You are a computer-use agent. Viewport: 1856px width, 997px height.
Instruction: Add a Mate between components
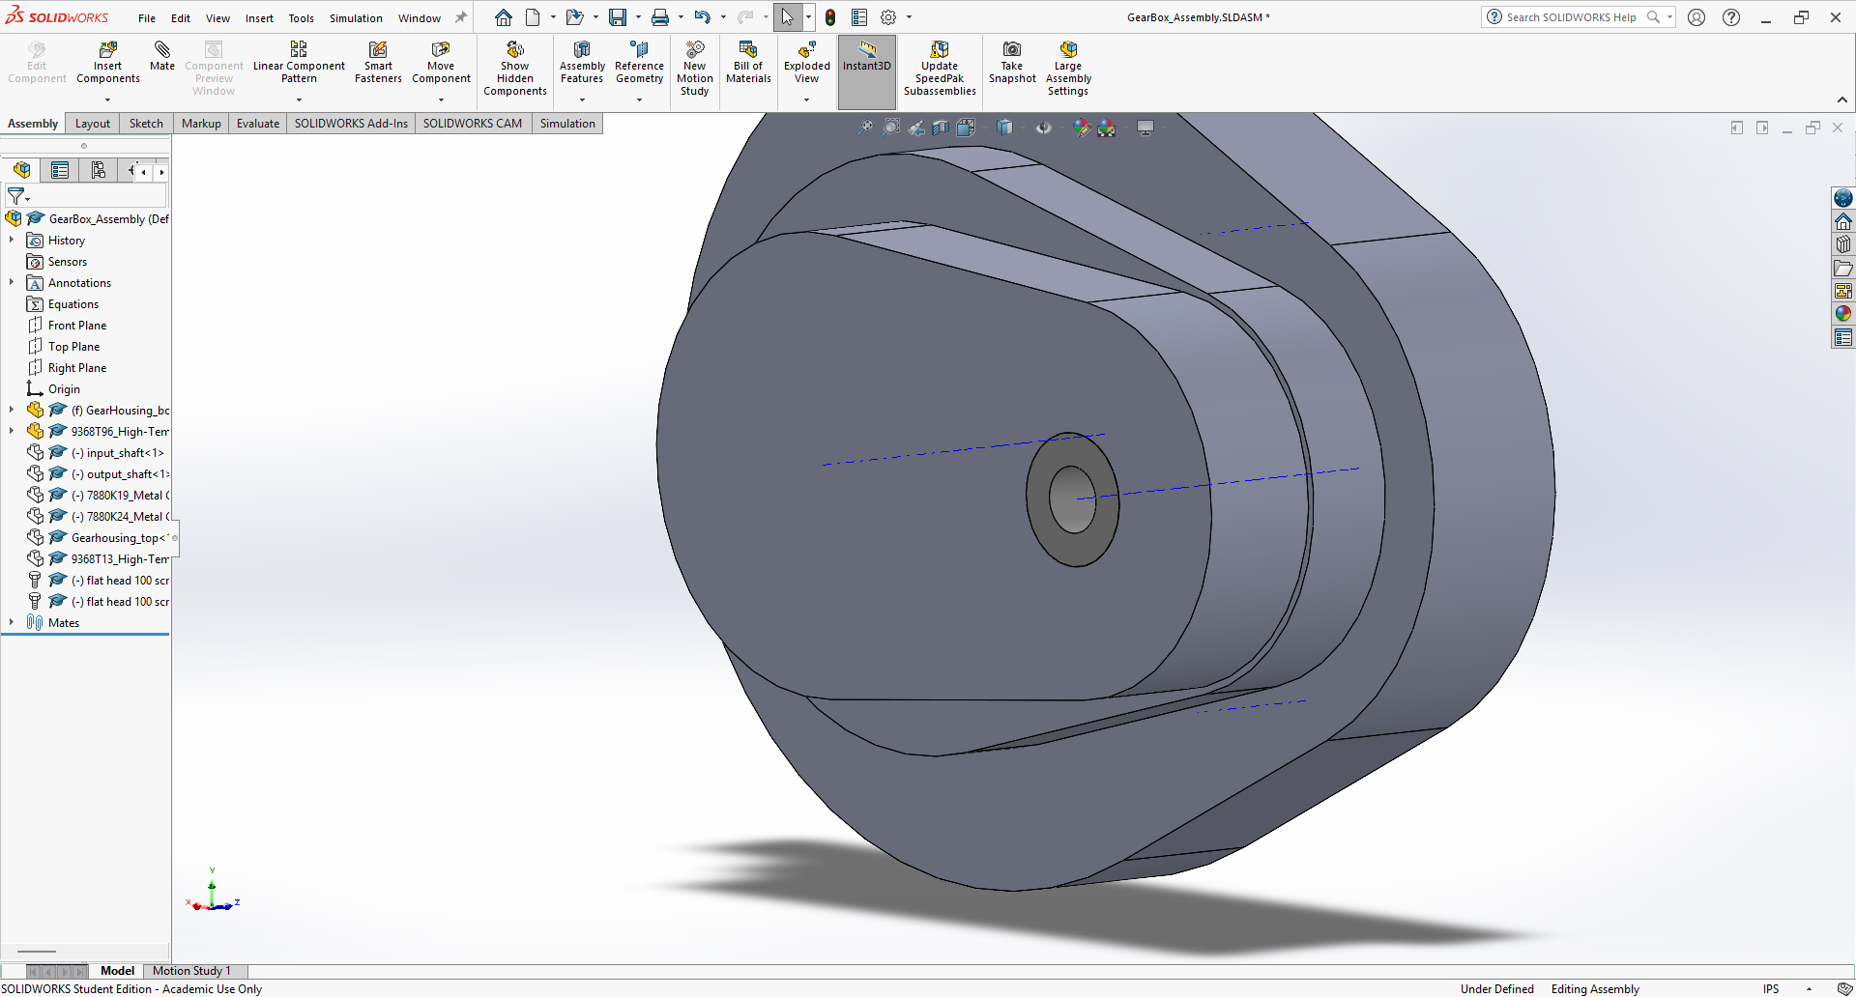162,56
